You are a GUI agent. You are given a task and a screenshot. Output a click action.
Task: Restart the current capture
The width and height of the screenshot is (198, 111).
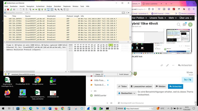pyautogui.click(x=11, y=9)
